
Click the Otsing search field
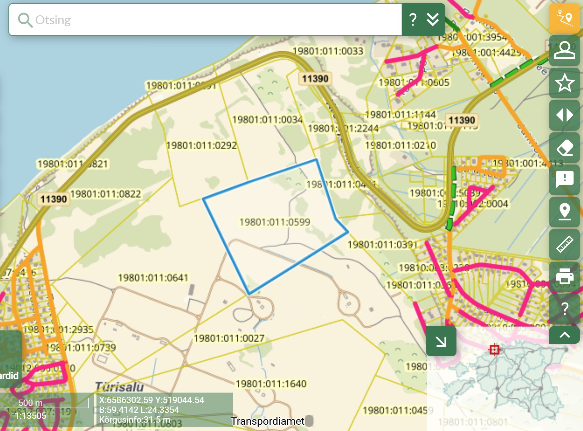205,20
